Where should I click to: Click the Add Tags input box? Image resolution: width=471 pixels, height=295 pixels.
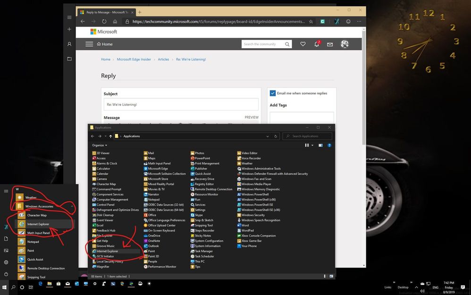(302, 118)
